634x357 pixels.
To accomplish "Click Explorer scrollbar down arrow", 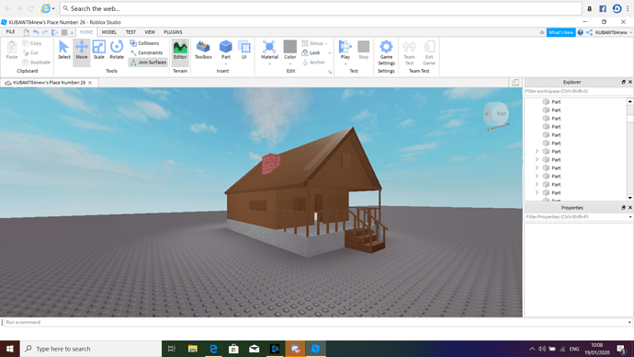I will click(630, 198).
